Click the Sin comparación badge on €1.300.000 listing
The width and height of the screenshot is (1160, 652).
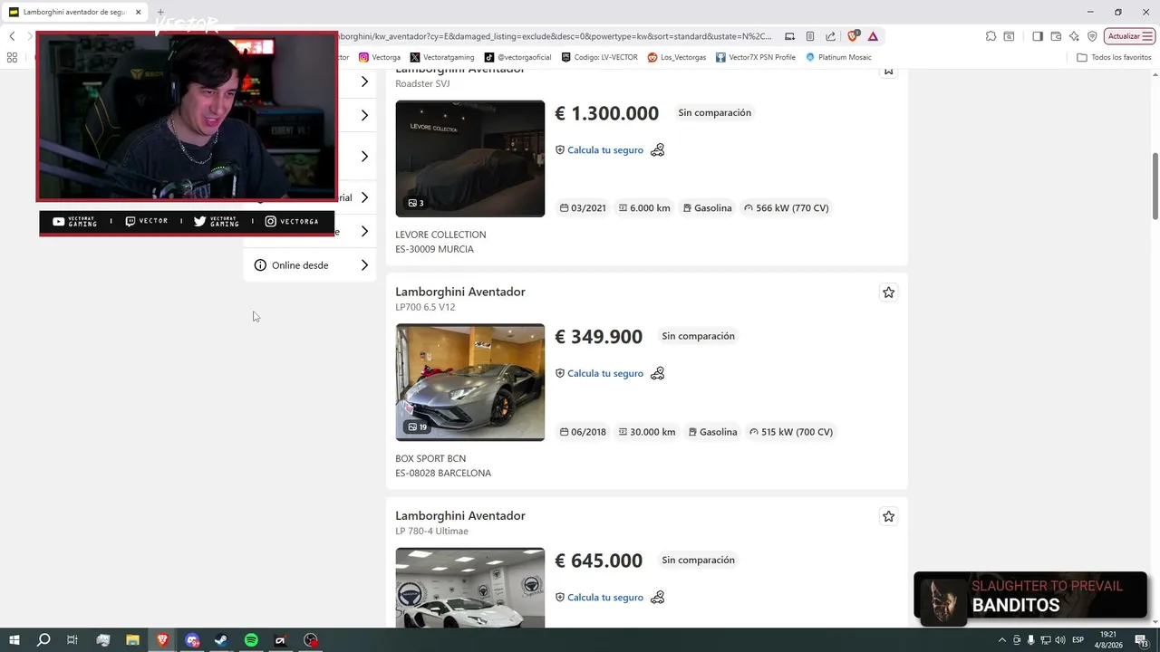[x=715, y=113]
